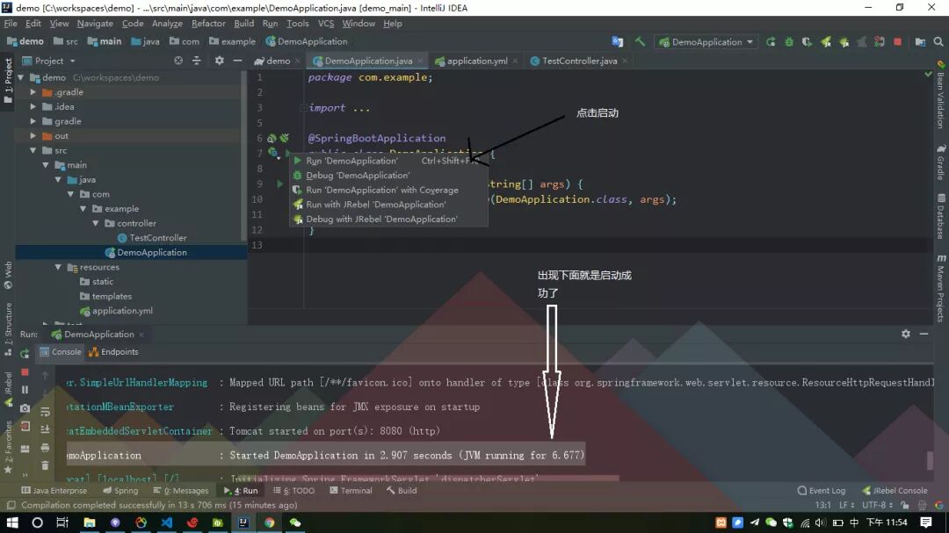Stop the process with the Run panel's red square
The height and width of the screenshot is (533, 949).
pyautogui.click(x=25, y=372)
